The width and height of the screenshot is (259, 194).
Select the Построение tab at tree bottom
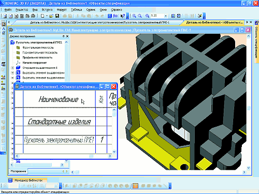[18, 171]
